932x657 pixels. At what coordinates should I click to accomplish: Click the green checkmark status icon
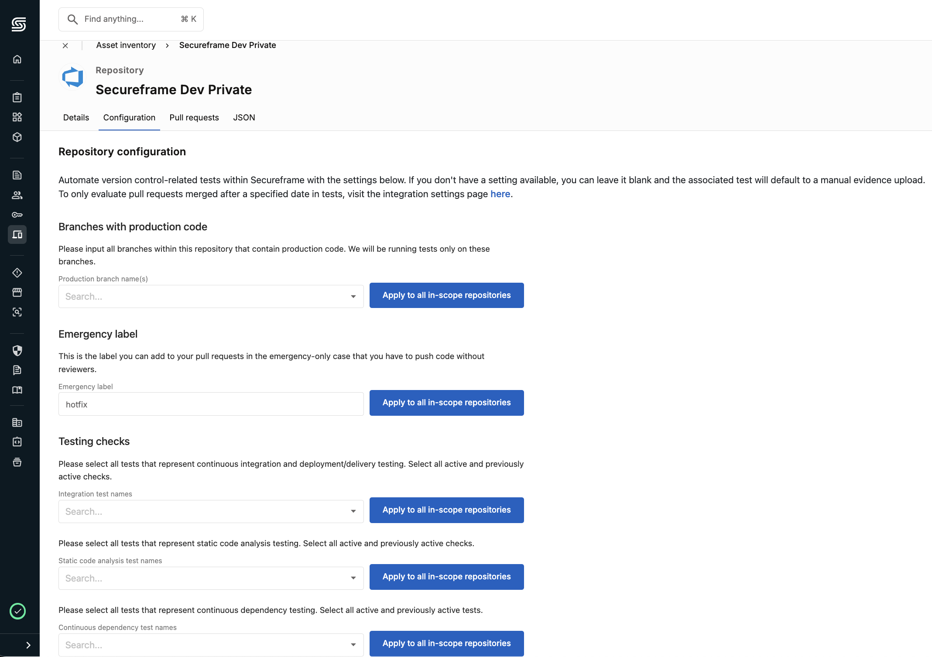(x=17, y=611)
